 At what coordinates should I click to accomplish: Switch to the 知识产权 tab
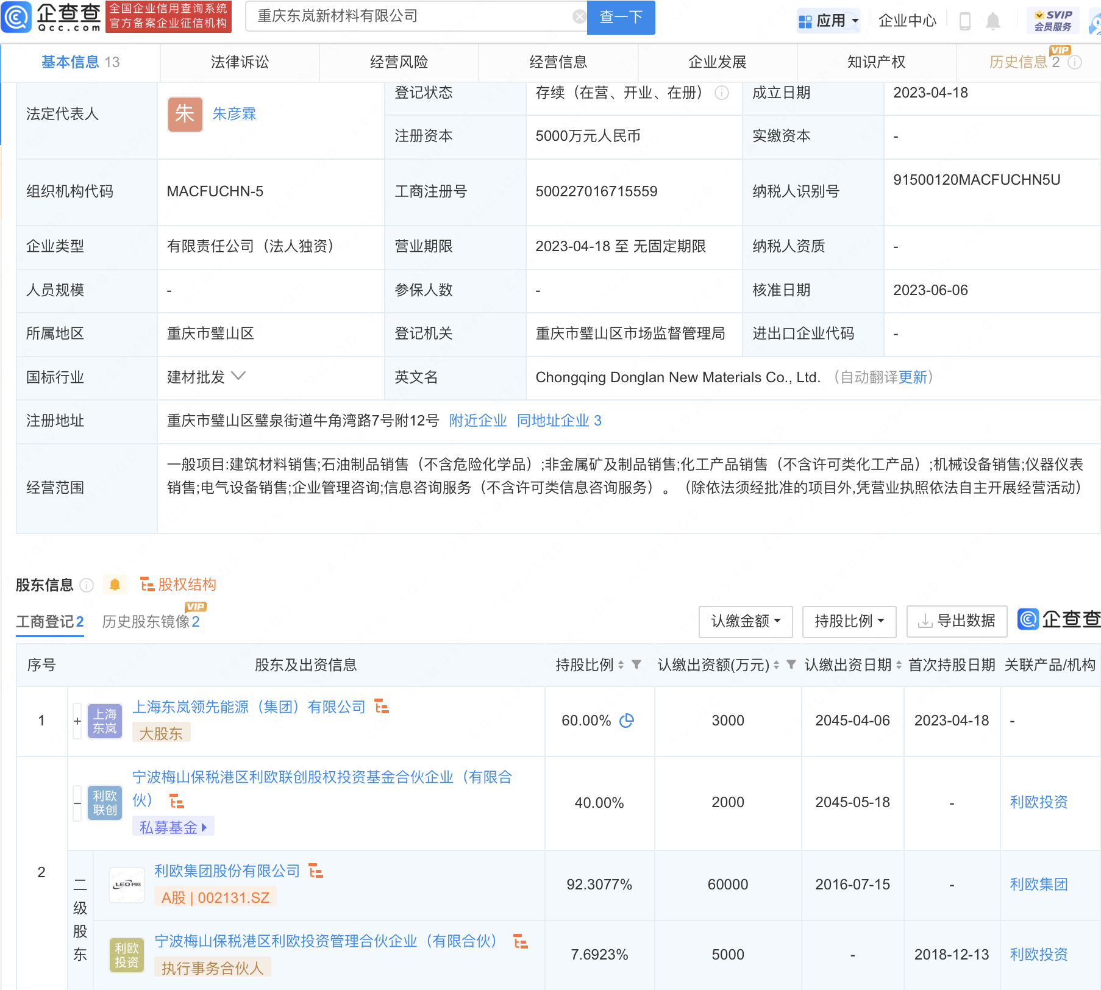[x=877, y=62]
